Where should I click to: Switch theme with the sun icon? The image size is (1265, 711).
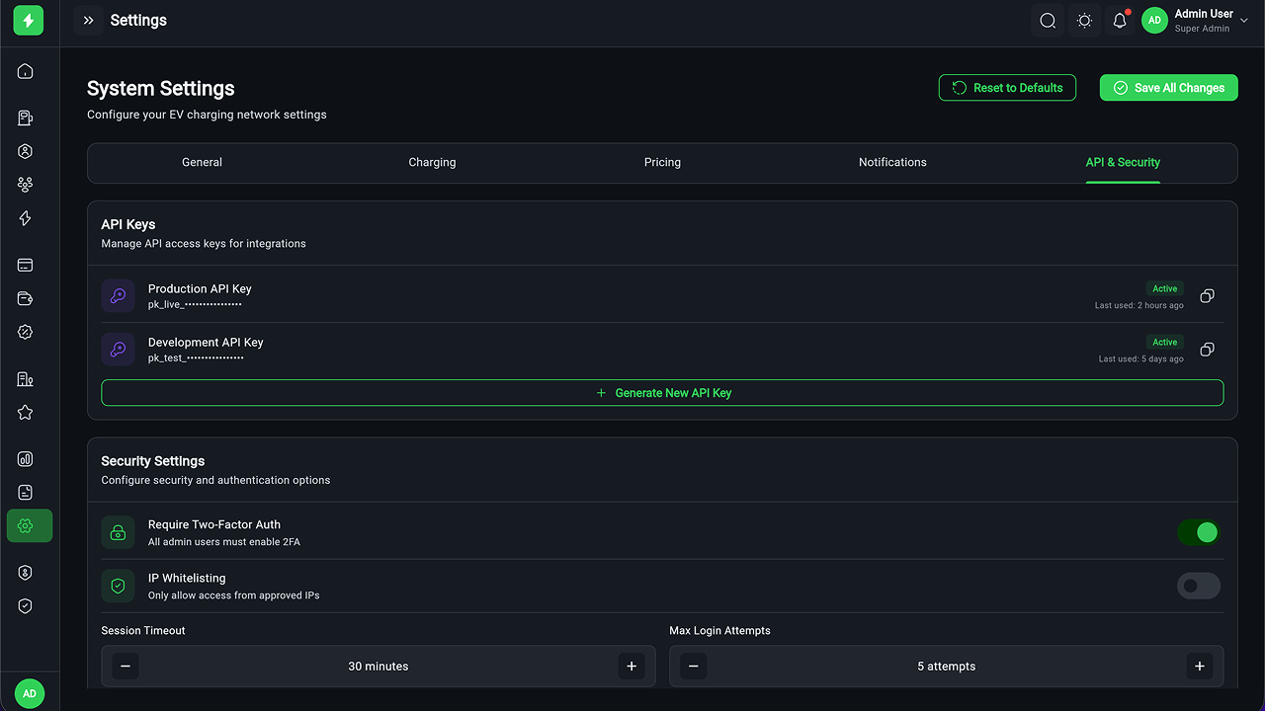pyautogui.click(x=1084, y=21)
